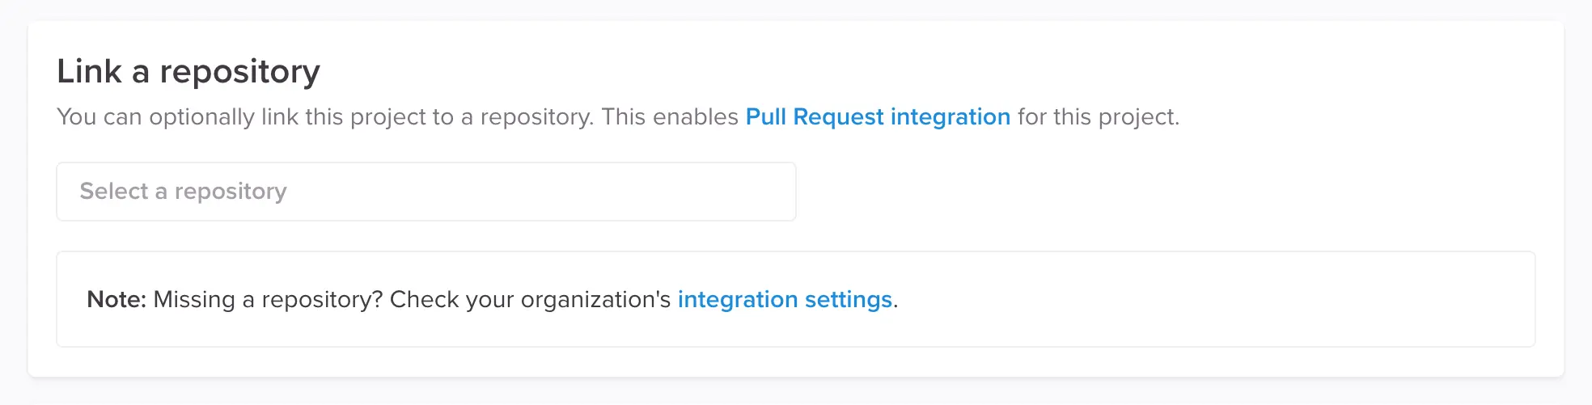Click the word "Link" in the heading
This screenshot has height=405, width=1592.
(x=89, y=72)
